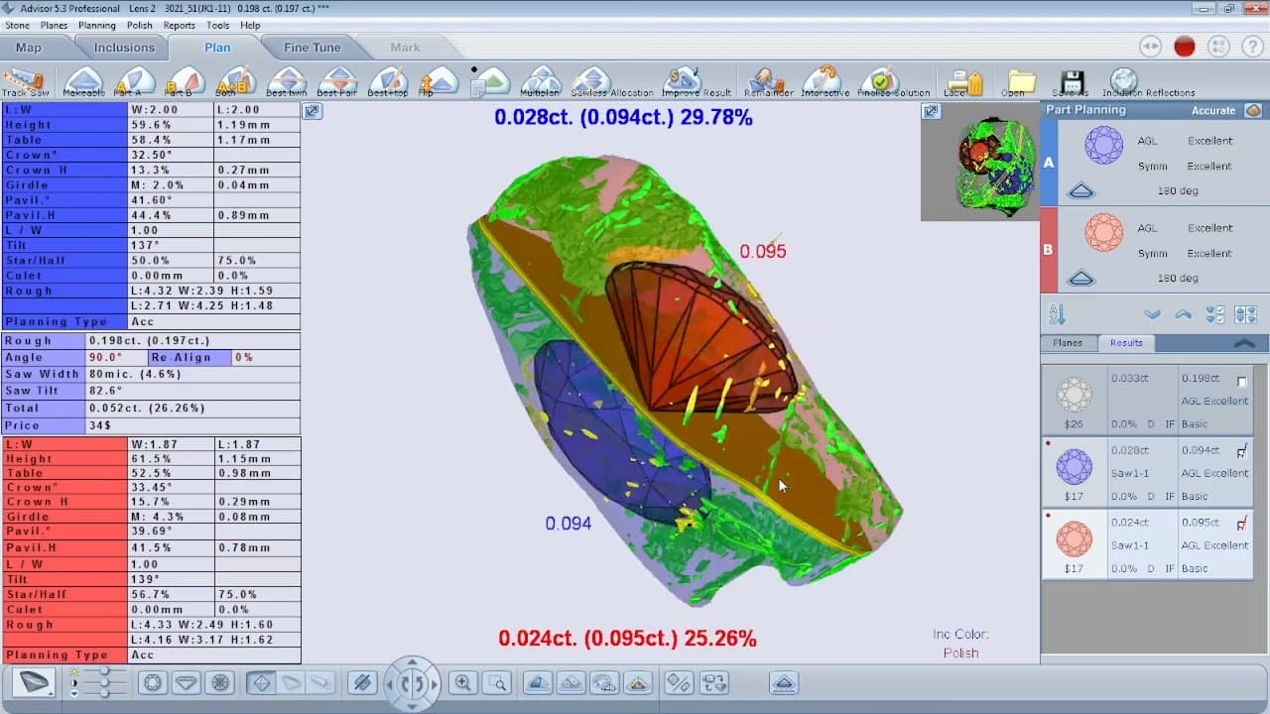Image resolution: width=1270 pixels, height=714 pixels.
Task: Click the Multiplan toolbar icon
Action: tap(541, 81)
